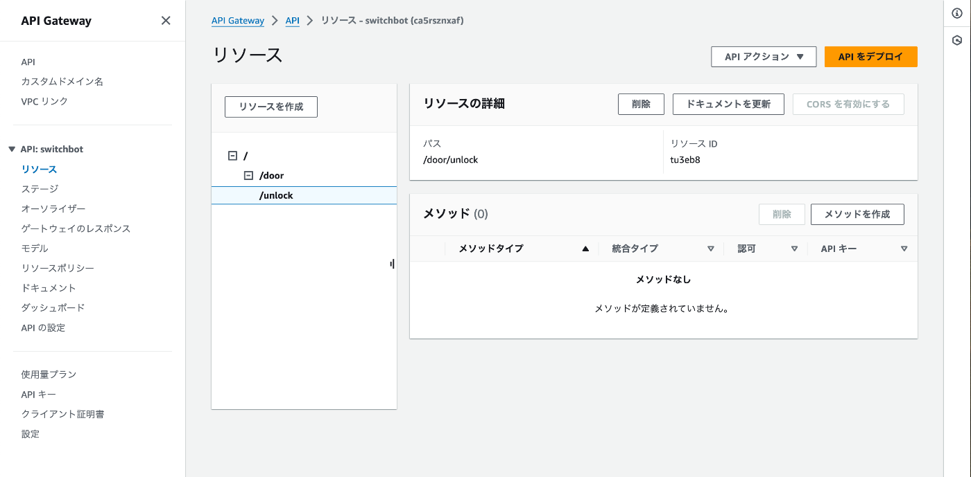Click the メソッドタイプ column header
The height and width of the screenshot is (477, 971).
click(x=491, y=249)
